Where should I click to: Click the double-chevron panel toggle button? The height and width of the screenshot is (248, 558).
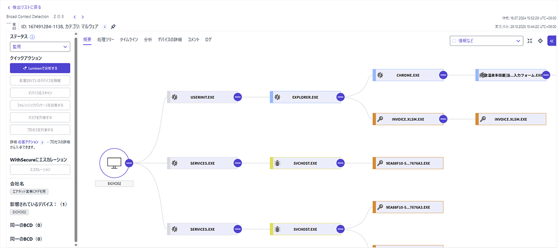551,41
